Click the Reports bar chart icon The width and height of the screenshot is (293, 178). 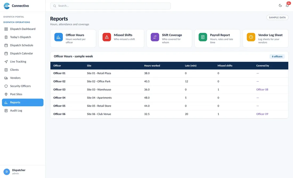[x=6, y=102]
